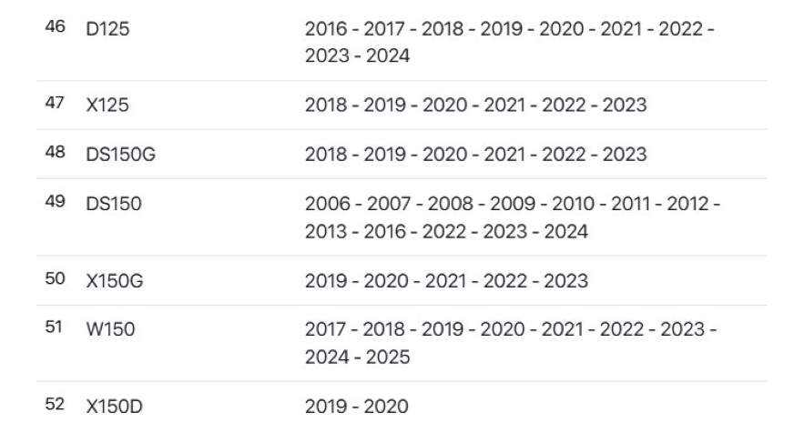Click the 2016 year in the D125 row
The image size is (804, 433).
pyautogui.click(x=326, y=30)
